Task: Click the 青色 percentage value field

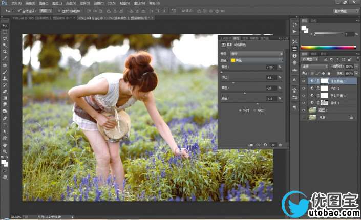Action: click(271, 67)
